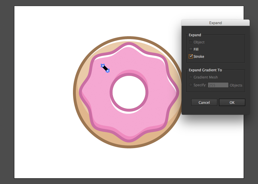Select the black sprinkle shape on donut
258x184 pixels.
[x=105, y=68]
